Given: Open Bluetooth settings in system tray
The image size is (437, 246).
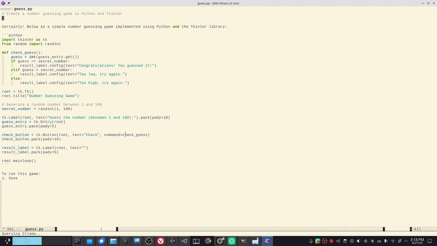Looking at the screenshot, I should click(366, 241).
